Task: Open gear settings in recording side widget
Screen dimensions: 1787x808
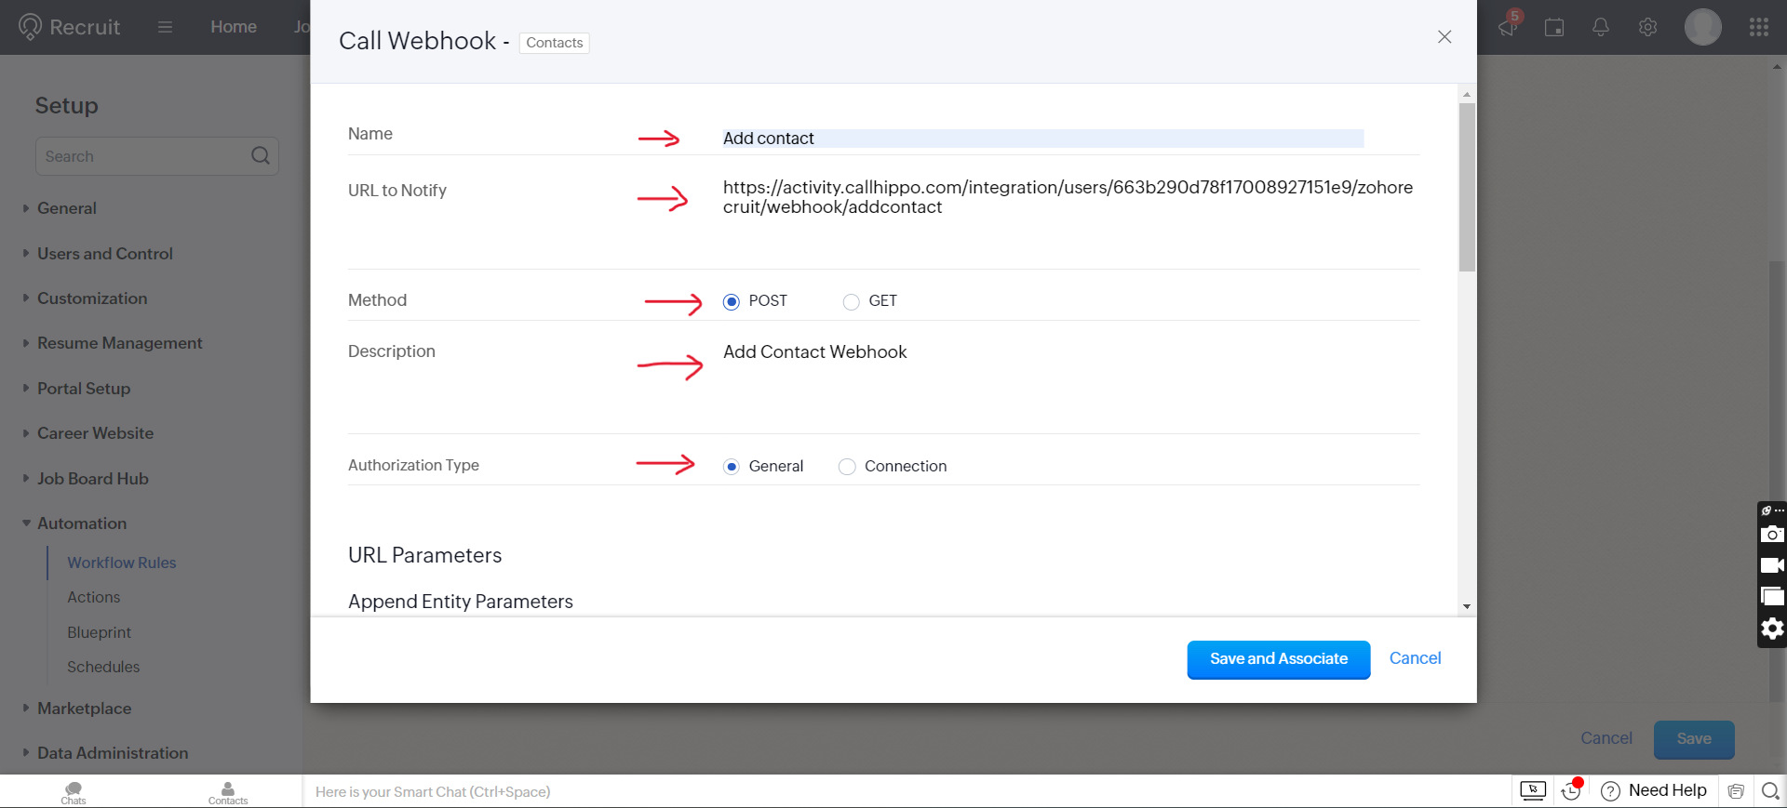Action: point(1772,629)
